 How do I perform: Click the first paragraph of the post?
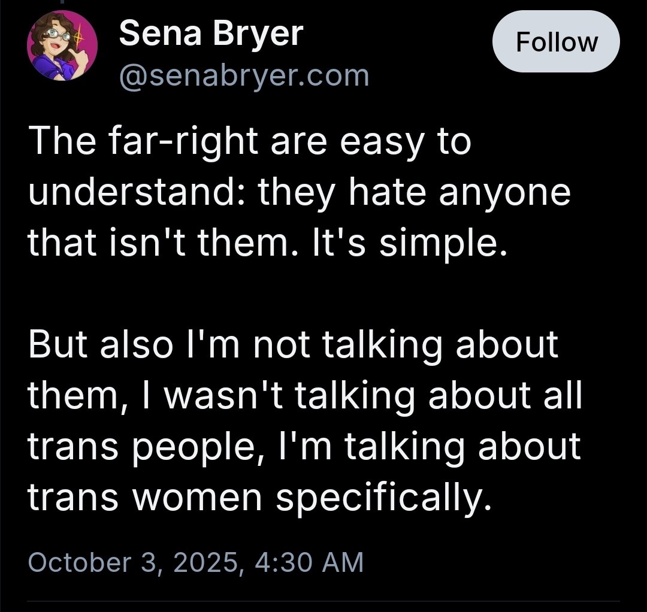300,193
